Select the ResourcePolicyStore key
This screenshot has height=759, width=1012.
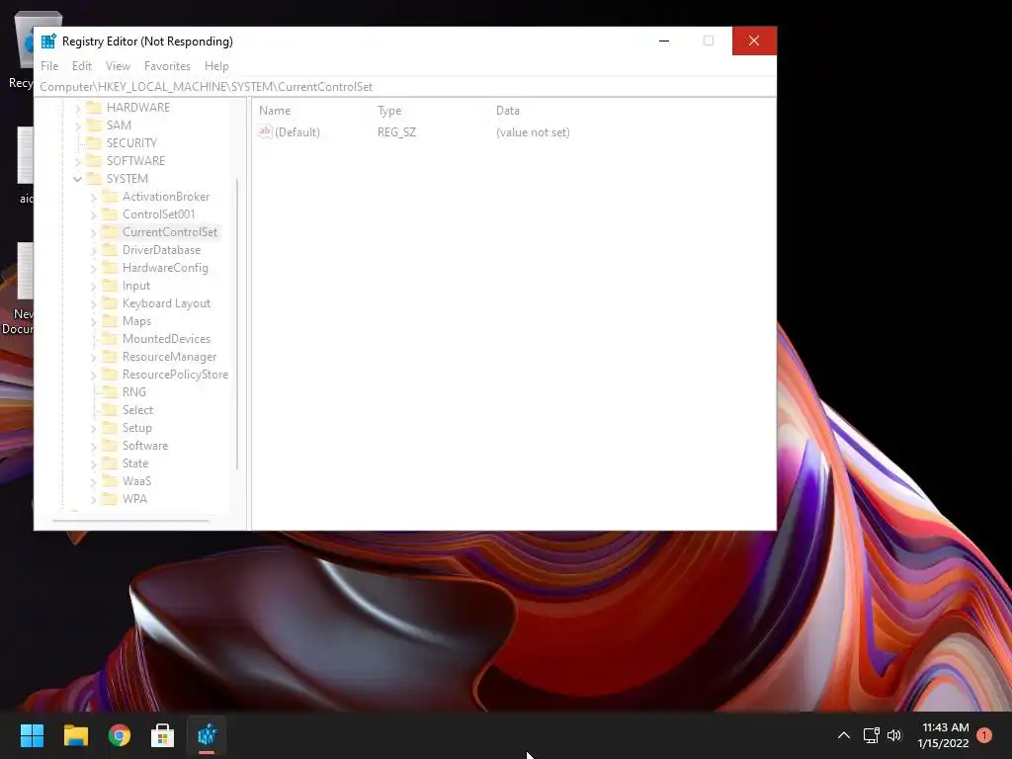tap(175, 375)
